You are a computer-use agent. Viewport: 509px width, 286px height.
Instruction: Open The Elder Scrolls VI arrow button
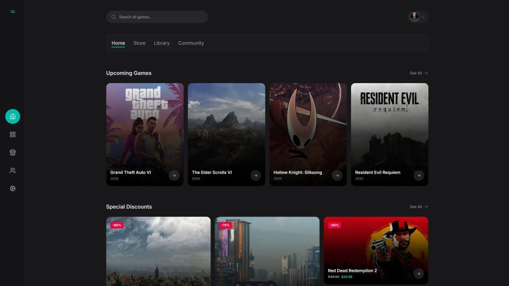tap(256, 175)
